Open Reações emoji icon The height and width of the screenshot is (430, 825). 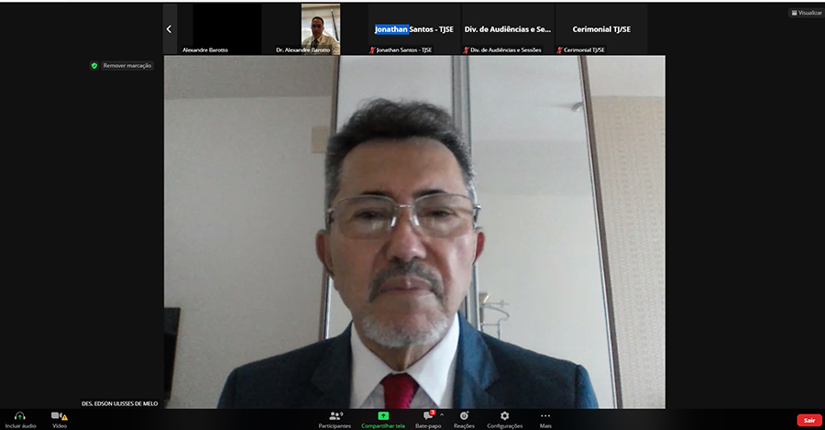464,416
